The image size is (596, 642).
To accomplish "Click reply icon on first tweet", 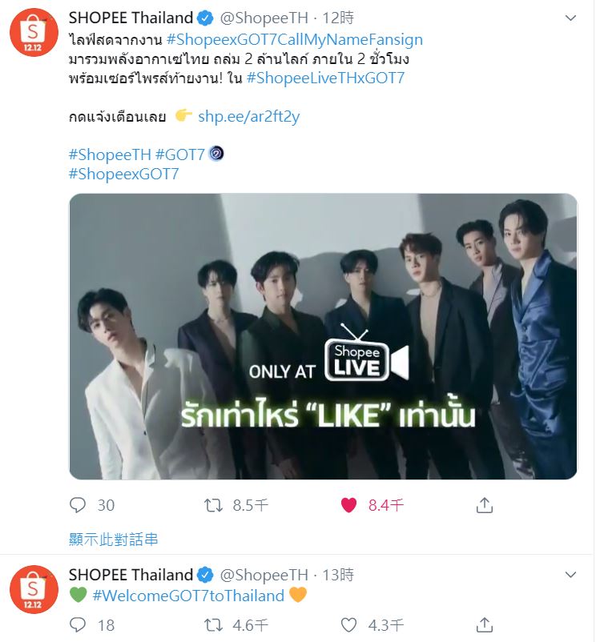I will pos(78,505).
